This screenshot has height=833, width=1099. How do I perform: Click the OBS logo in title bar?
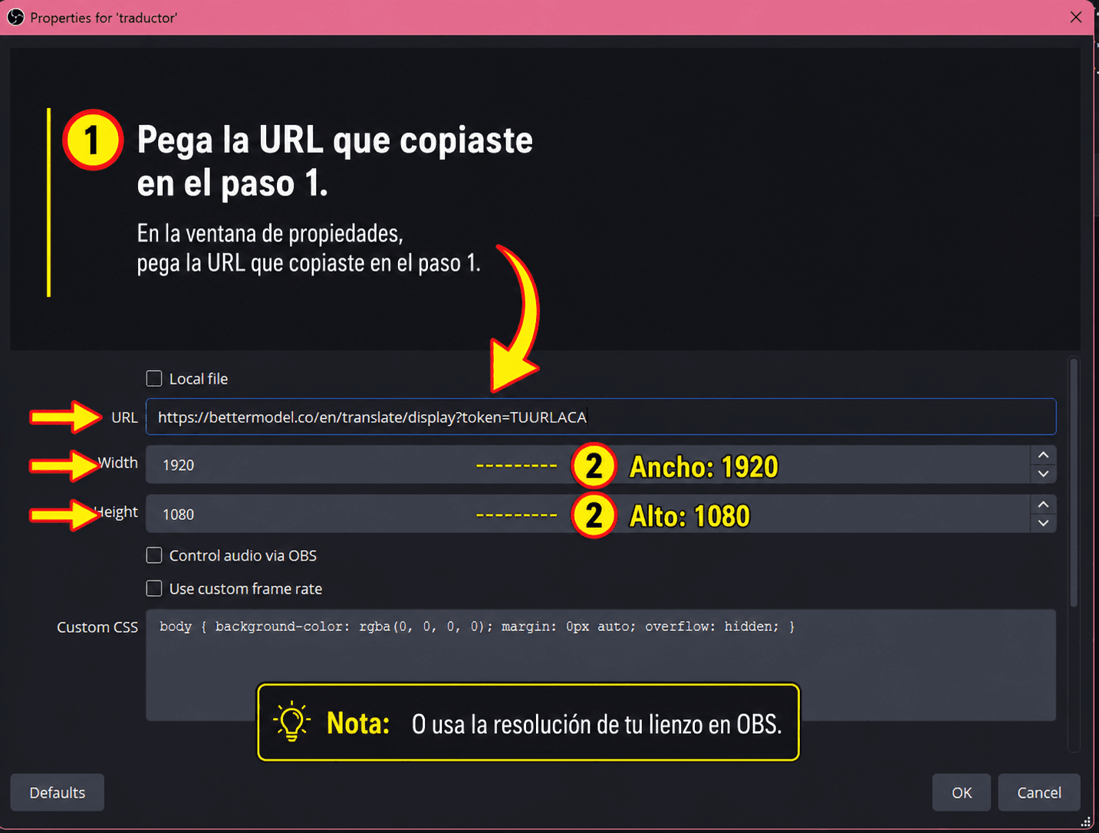click(15, 17)
